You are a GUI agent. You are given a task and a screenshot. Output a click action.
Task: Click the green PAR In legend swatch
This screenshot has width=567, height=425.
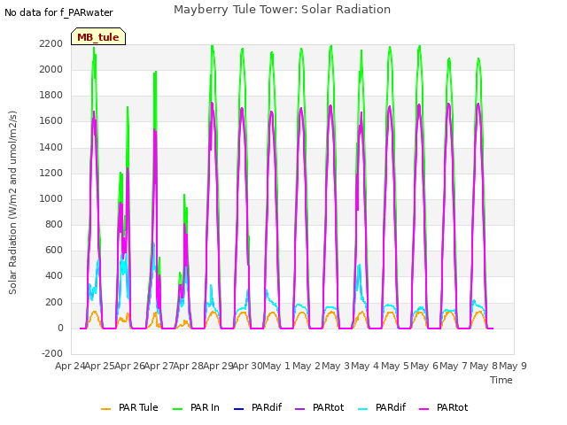click(x=178, y=409)
